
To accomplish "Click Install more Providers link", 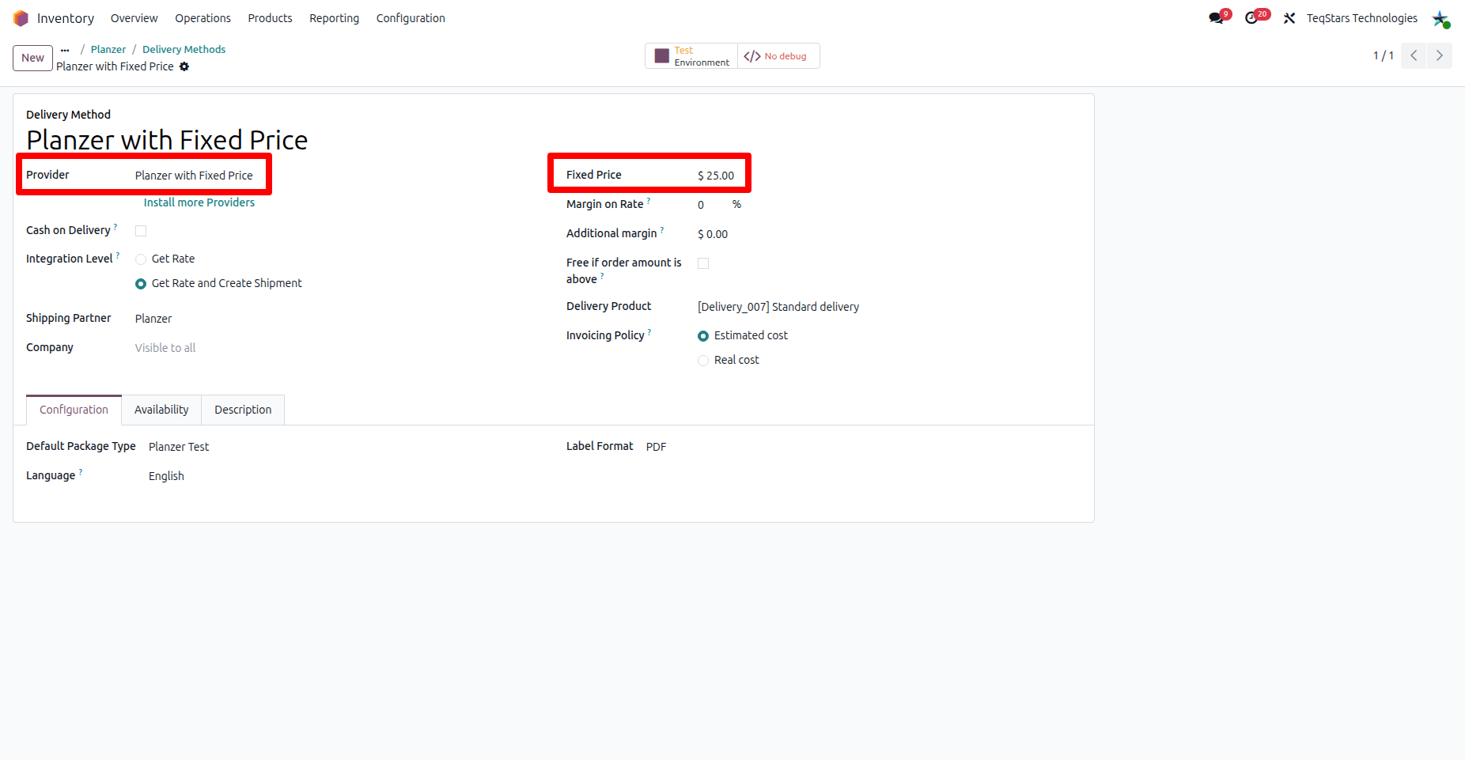I will coord(199,202).
